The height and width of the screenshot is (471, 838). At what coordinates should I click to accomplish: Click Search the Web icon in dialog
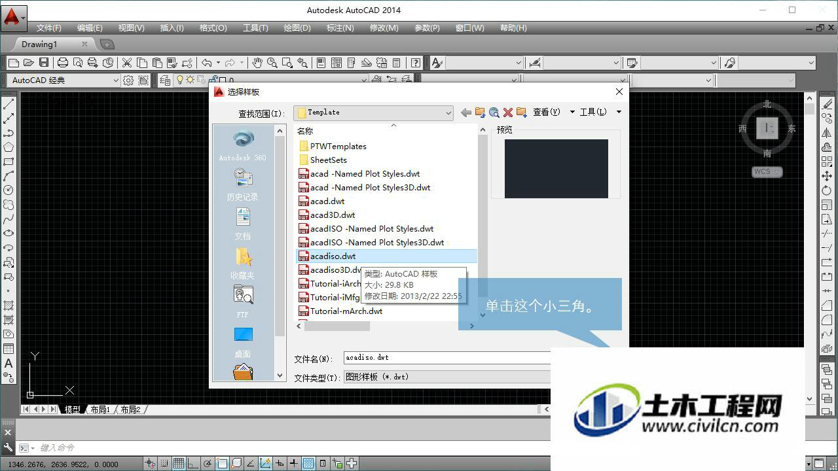coord(494,113)
